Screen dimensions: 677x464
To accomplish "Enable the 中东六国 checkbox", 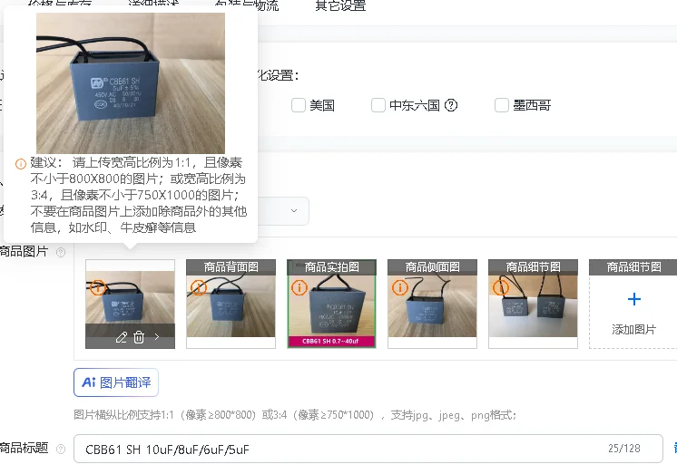I will coord(378,105).
